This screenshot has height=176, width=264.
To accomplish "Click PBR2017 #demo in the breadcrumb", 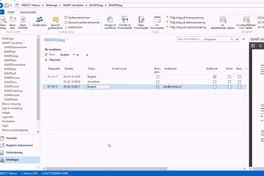I will coord(31,5).
